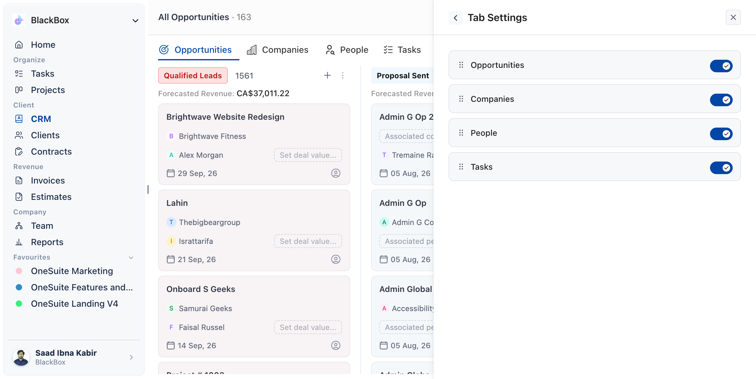The height and width of the screenshot is (379, 756).
Task: Click company Thebigbeargroup on Lahin card
Action: click(x=209, y=222)
